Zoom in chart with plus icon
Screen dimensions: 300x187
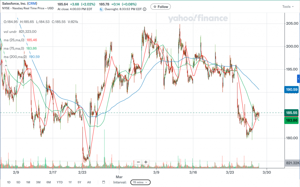click(x=146, y=162)
